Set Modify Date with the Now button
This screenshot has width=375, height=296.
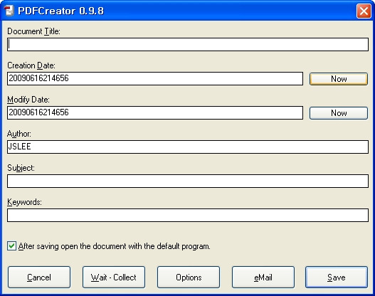pyautogui.click(x=339, y=113)
